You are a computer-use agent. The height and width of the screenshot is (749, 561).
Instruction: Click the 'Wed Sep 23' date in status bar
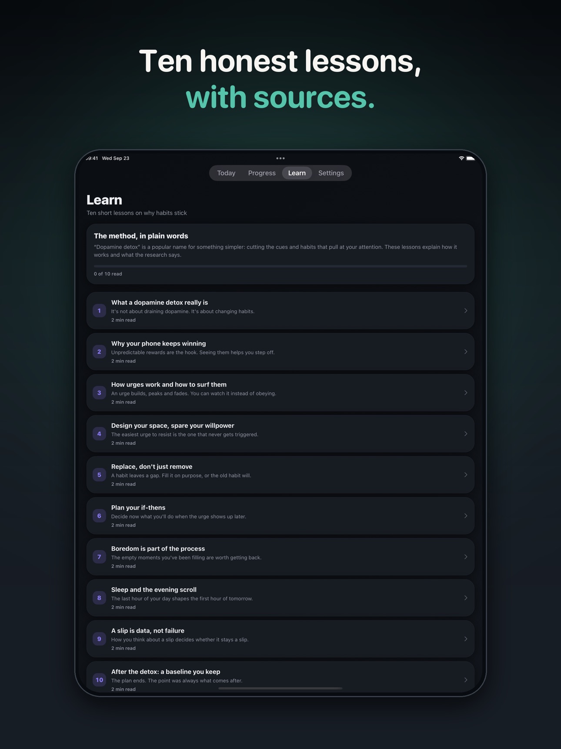(x=116, y=158)
